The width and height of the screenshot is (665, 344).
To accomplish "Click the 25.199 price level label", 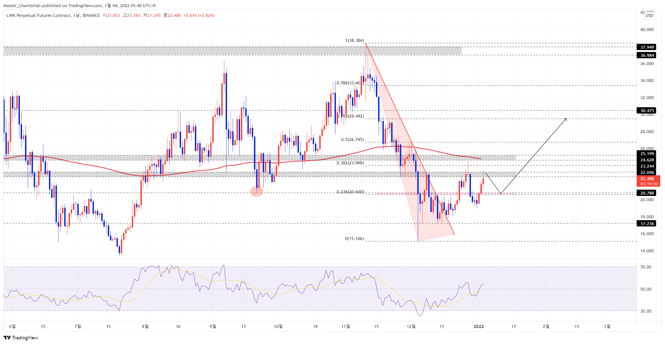I will pos(646,153).
